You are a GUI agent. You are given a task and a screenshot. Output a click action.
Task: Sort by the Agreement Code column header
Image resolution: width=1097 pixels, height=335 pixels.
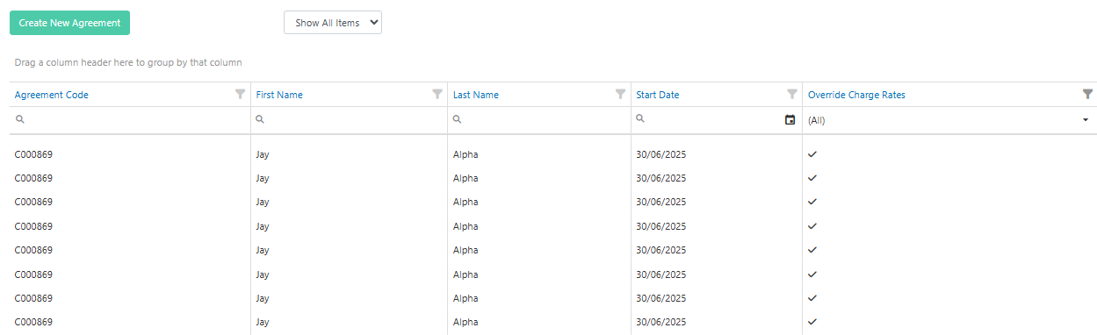click(x=52, y=95)
